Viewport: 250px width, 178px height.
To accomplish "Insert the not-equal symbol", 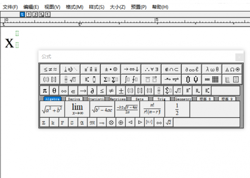I will [111, 91].
